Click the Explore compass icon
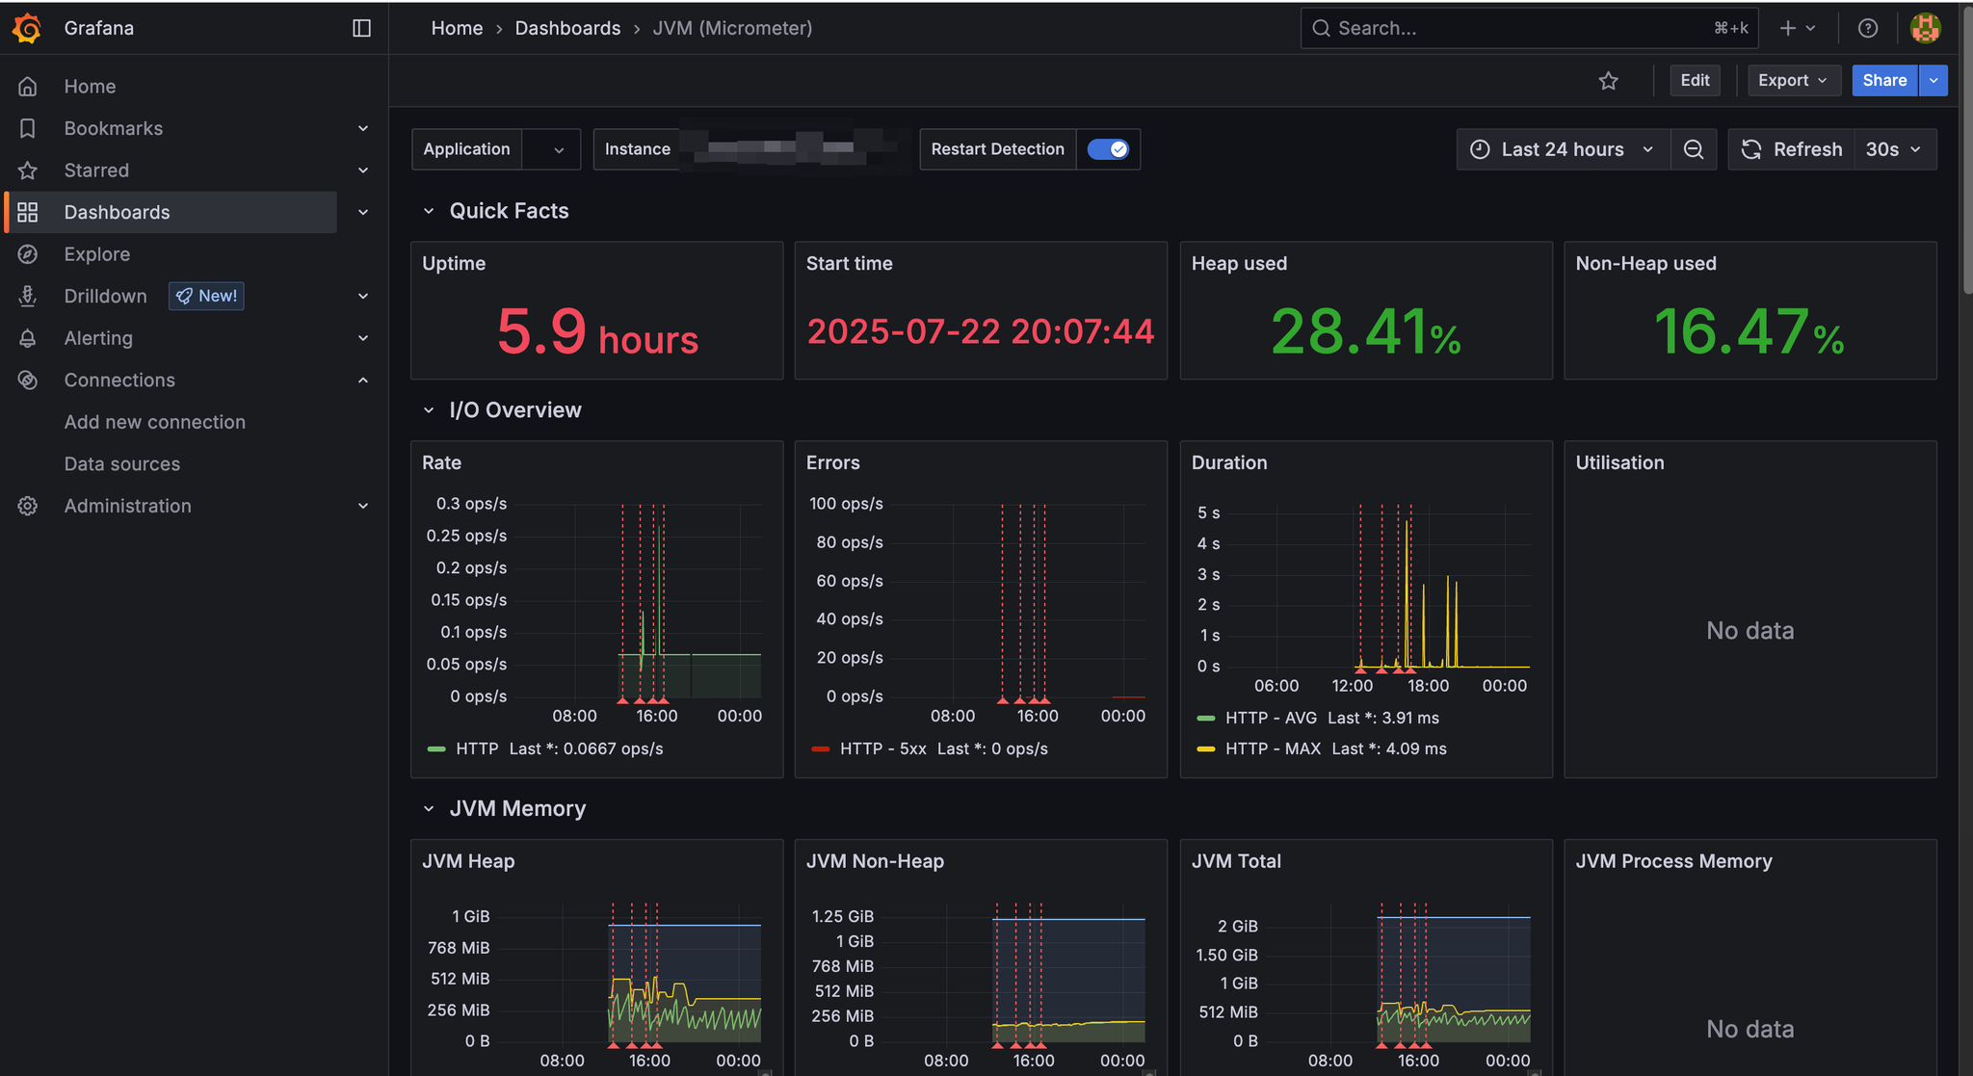This screenshot has width=1973, height=1076. pos(28,254)
